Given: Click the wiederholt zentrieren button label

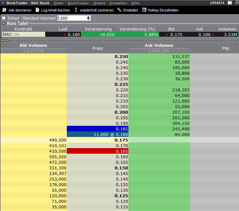Looking at the screenshot, I should tap(97, 10).
